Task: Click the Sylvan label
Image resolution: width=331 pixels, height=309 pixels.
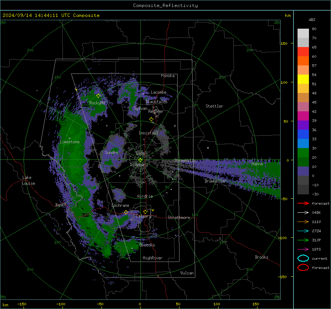Action: [x=140, y=108]
